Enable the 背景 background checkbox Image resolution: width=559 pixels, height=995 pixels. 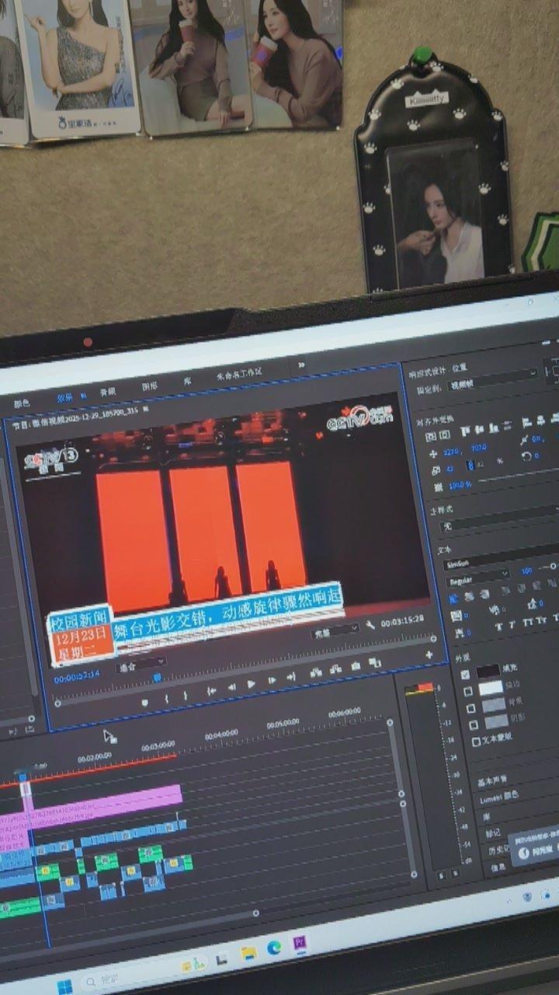click(x=470, y=708)
